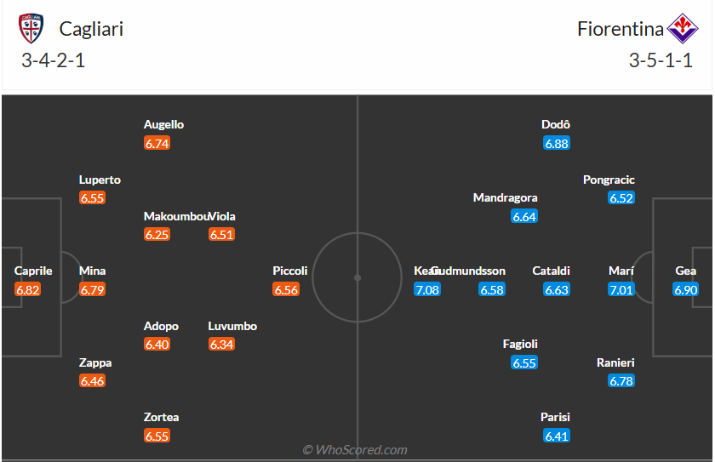Click Parisi's 6.41 rating badge
Screen dimensions: 715x462
(557, 436)
